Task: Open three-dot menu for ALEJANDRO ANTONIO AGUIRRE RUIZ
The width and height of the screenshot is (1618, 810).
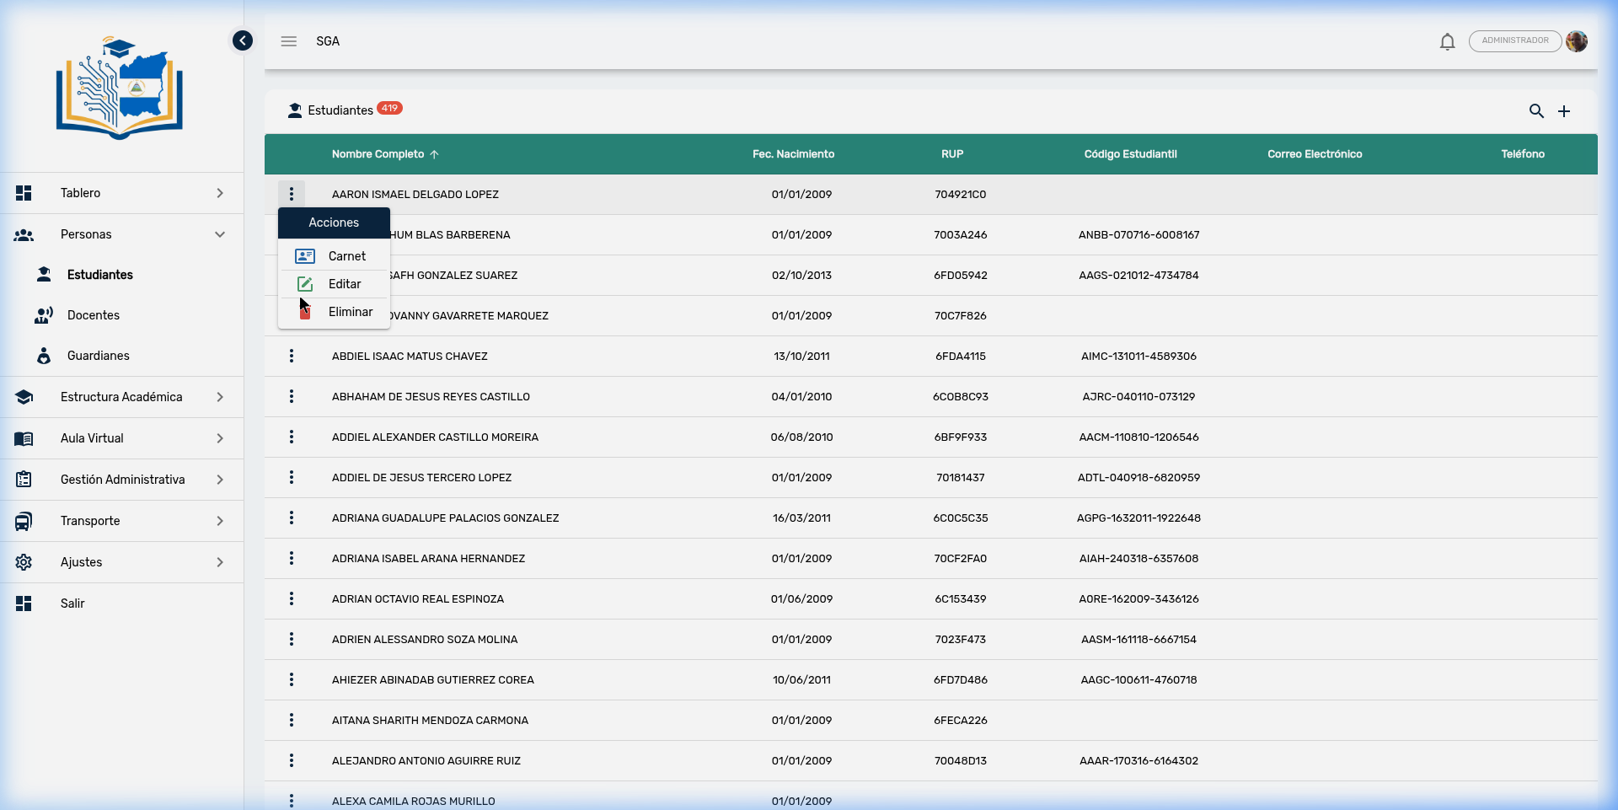Action: [x=292, y=761]
